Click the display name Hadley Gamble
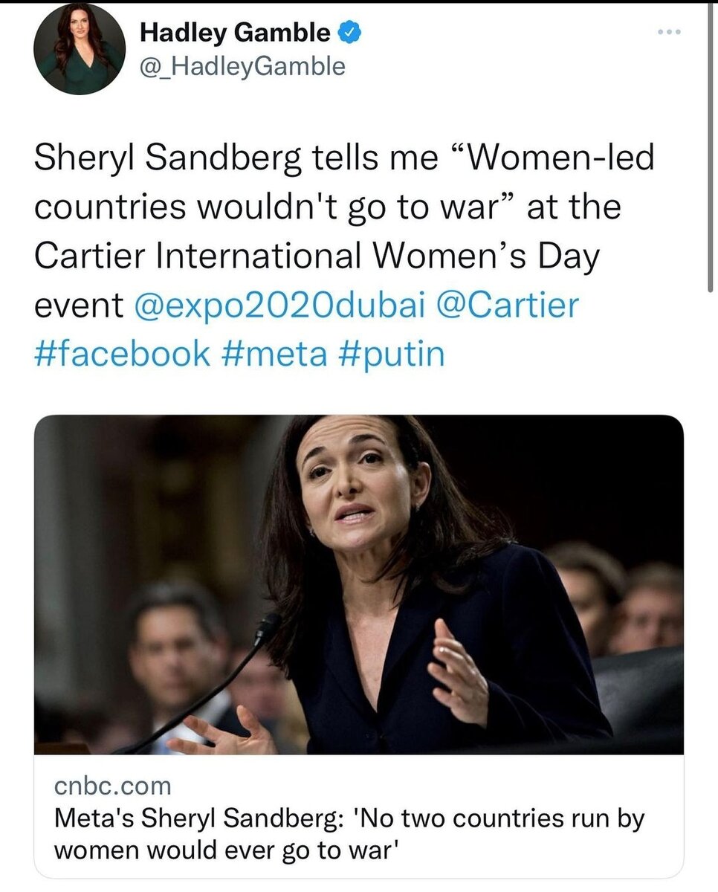 [x=235, y=32]
